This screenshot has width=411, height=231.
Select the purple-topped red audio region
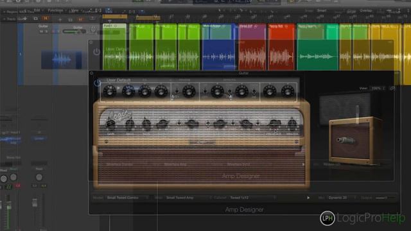252,47
